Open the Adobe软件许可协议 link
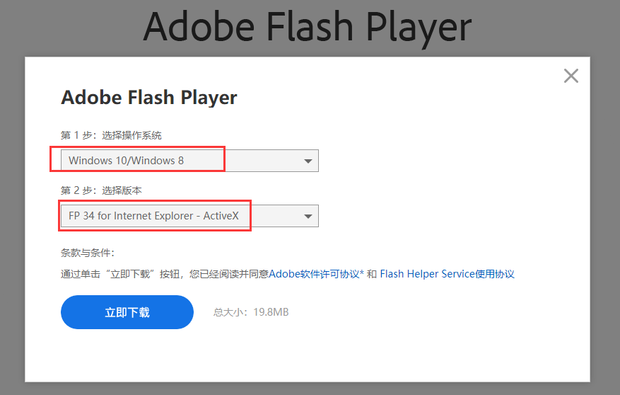Viewport: 620px width, 395px height. [x=314, y=274]
